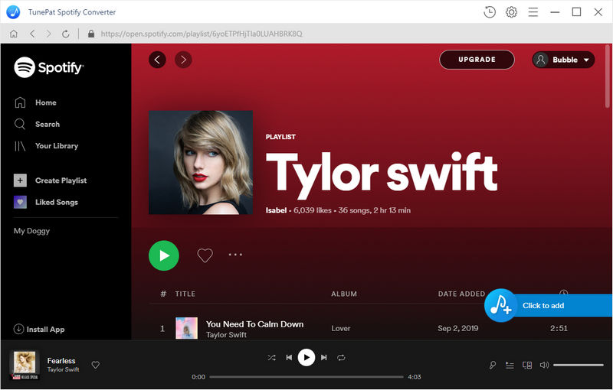Open the Lover album link
The width and height of the screenshot is (613, 390).
coord(341,328)
